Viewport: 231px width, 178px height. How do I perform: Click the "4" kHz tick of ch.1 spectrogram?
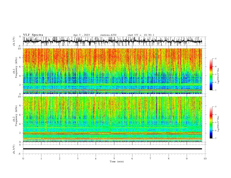(x=21, y=76)
